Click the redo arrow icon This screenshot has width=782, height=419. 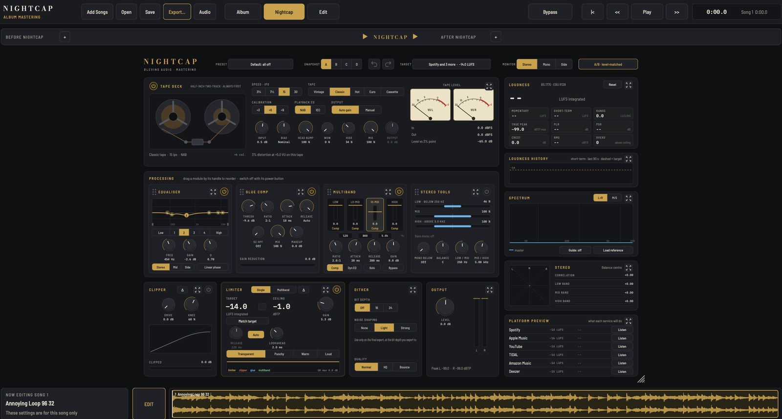pyautogui.click(x=388, y=64)
